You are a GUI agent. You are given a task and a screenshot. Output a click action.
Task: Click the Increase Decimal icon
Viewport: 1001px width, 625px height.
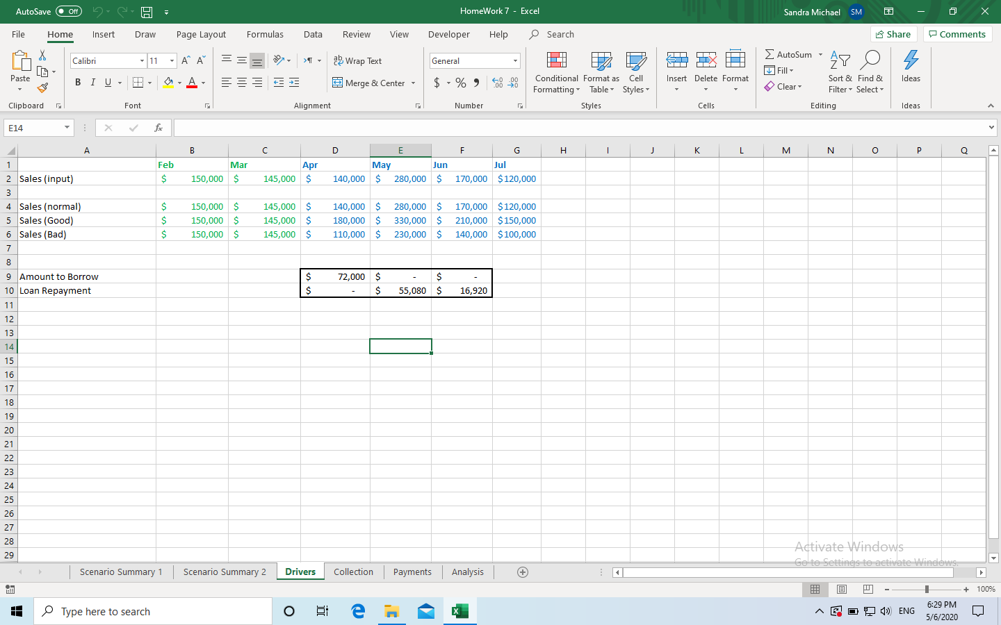tap(498, 83)
